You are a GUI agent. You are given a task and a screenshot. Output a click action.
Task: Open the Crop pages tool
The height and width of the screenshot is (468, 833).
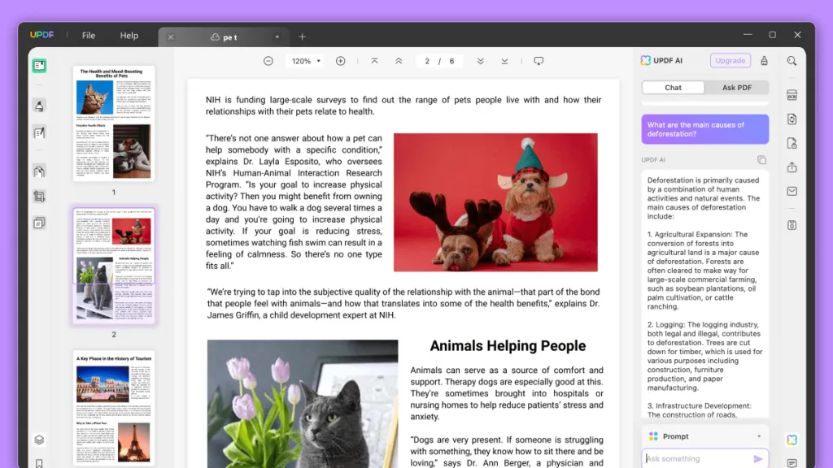(x=39, y=197)
